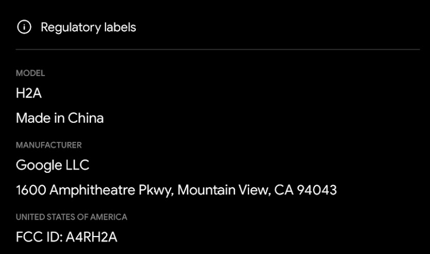
Task: Select the Regulatory labels heading text
Action: 88,27
